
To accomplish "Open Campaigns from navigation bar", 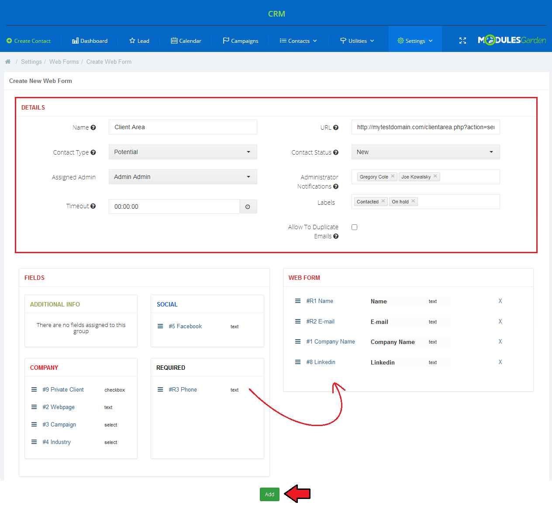I will pos(241,41).
